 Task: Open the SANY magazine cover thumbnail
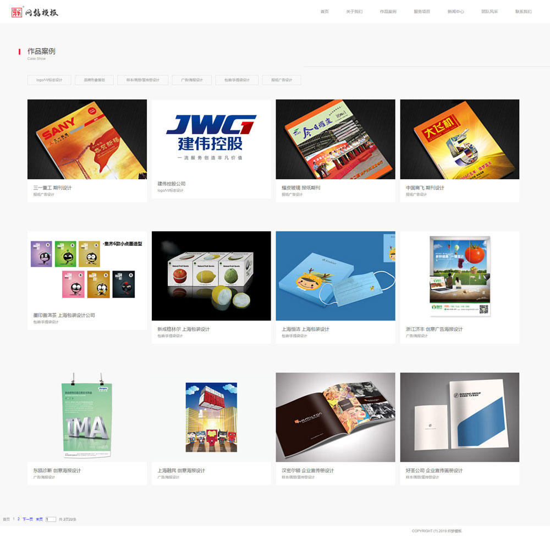coord(87,139)
